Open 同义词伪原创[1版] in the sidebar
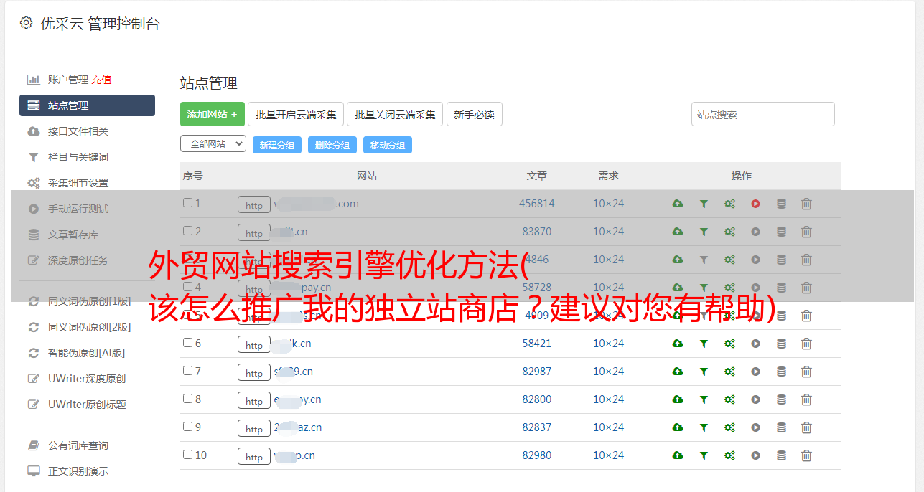Viewport: 924px width, 492px height. pyautogui.click(x=90, y=301)
